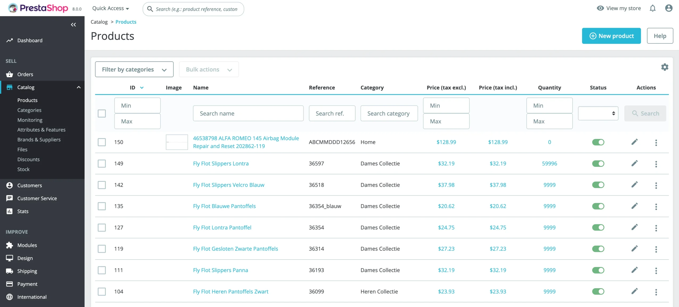Click the Help button

tap(660, 36)
